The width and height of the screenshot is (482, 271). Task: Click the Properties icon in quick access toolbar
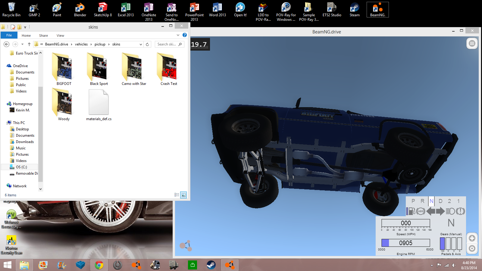pyautogui.click(x=13, y=27)
